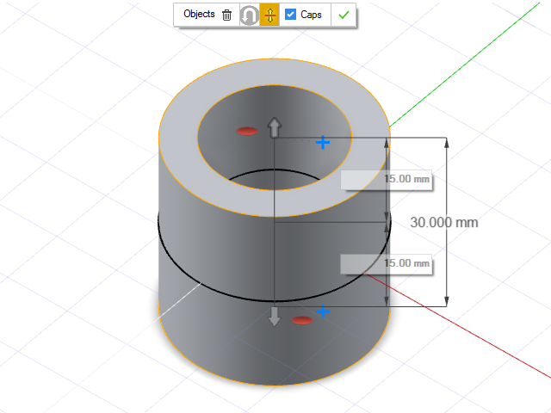
Task: Click the trash icon to clear objects
Action: [x=226, y=15]
